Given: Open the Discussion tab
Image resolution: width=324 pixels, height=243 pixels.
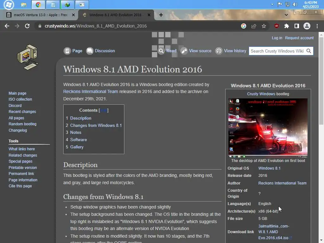Looking at the screenshot, I should coord(101,51).
